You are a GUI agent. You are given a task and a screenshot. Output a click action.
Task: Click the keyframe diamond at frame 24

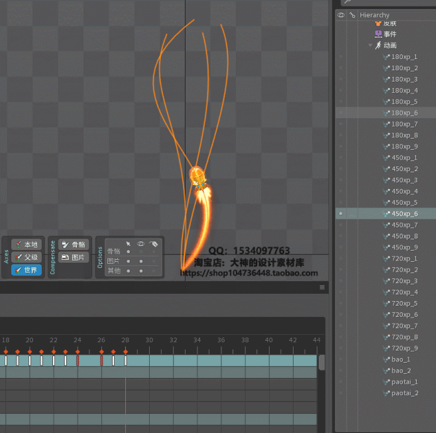pyautogui.click(x=78, y=351)
